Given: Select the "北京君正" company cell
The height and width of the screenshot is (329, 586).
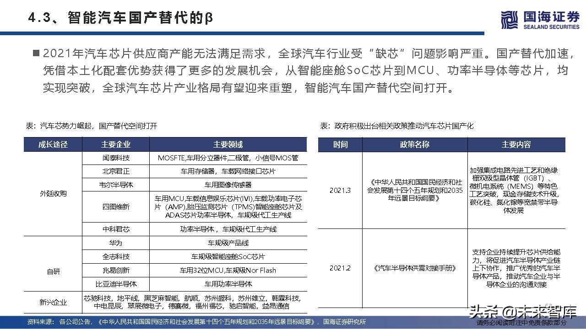Looking at the screenshot, I should [x=116, y=171].
